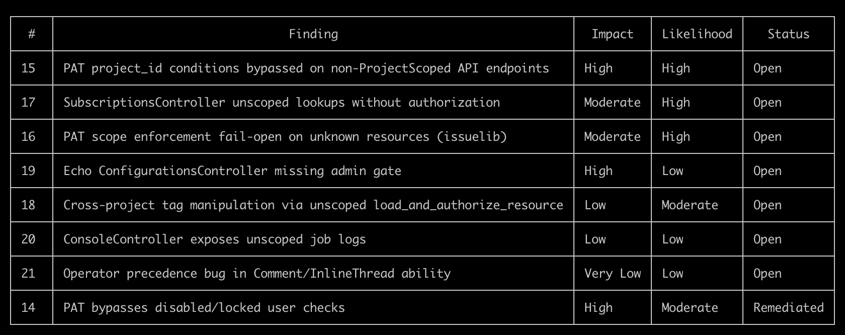The width and height of the screenshot is (845, 335).
Task: Click the Finding column header
Action: (x=313, y=34)
